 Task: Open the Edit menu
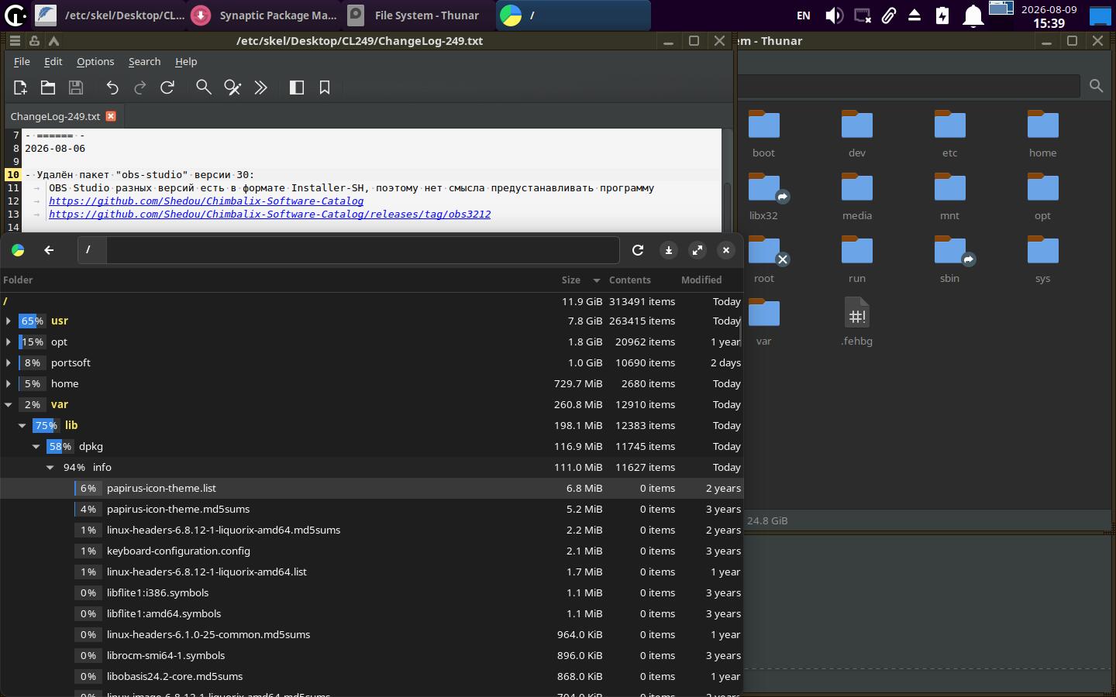(53, 61)
